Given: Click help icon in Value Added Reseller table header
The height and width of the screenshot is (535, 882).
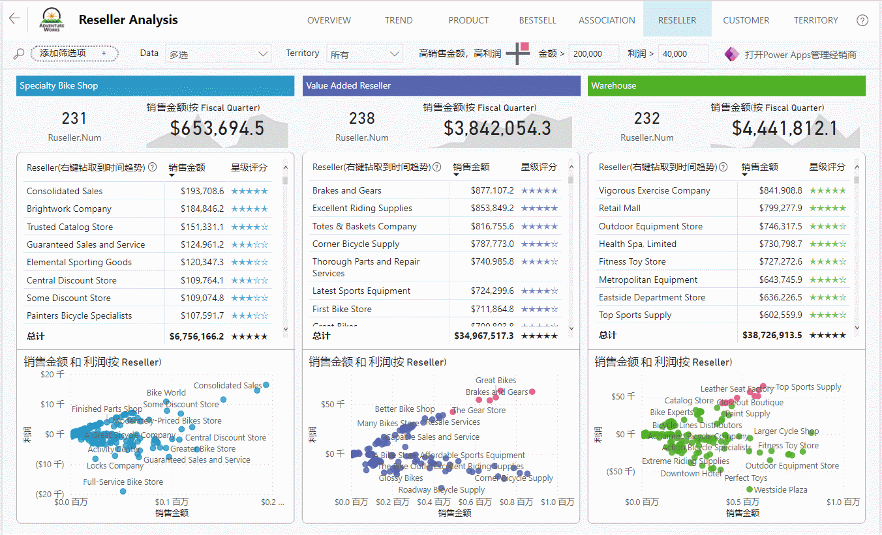Looking at the screenshot, I should [x=437, y=167].
